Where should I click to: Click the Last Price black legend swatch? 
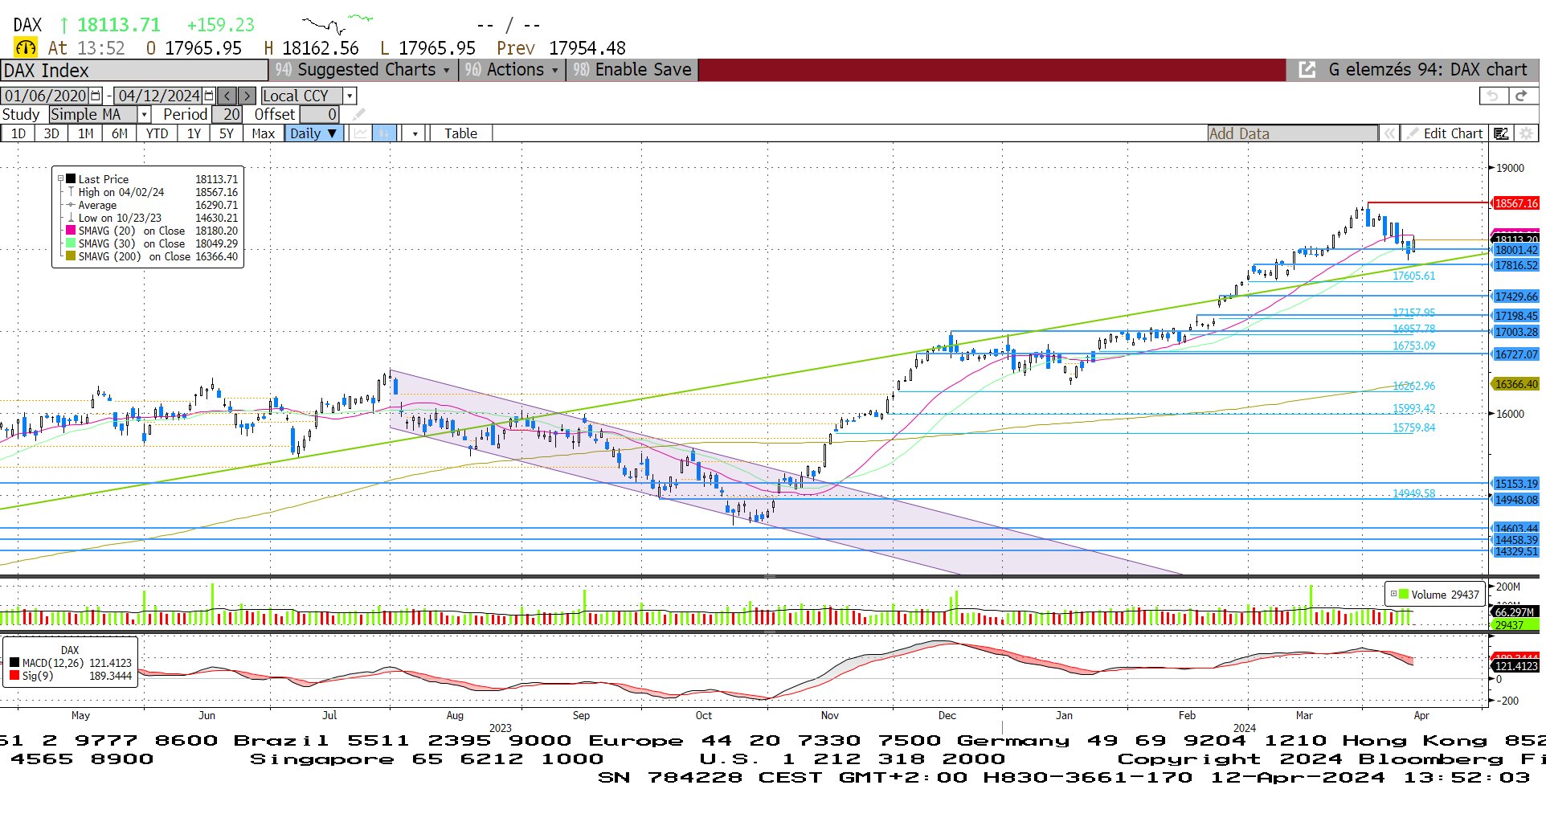(x=71, y=179)
